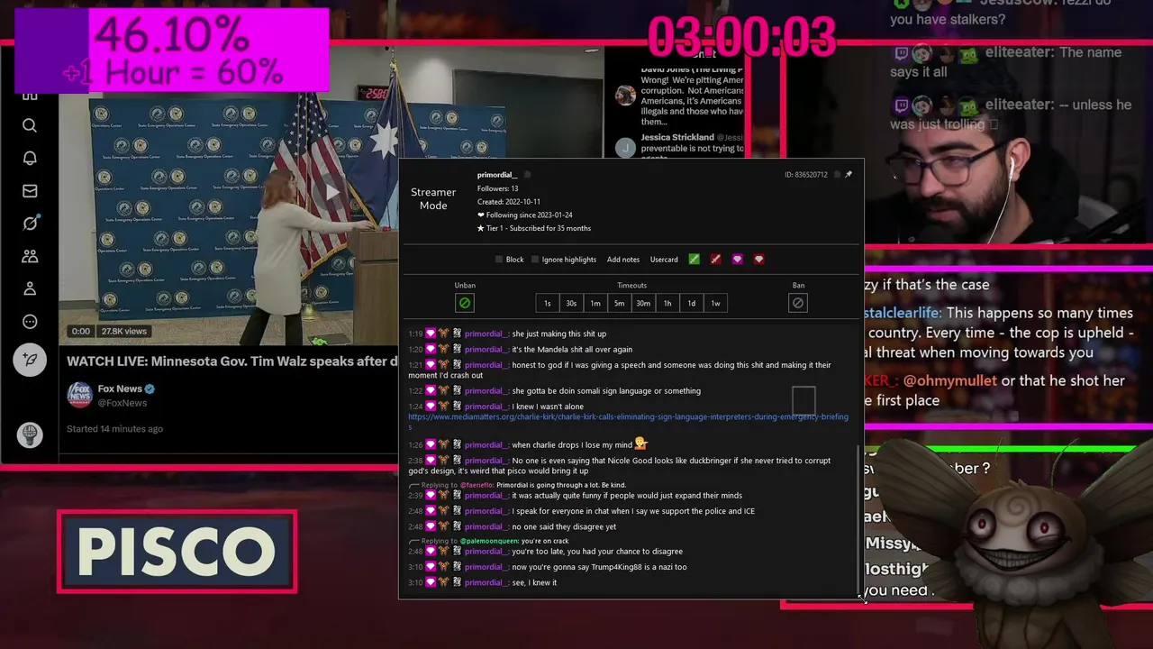Viewport: 1153px width, 649px height.
Task: Timeout user for 1w
Action: coord(715,303)
